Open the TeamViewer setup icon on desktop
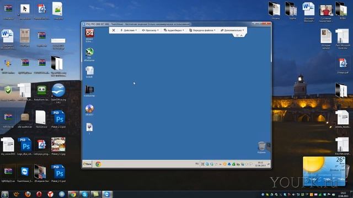Viewport: 353px width, 198px height. click(x=25, y=174)
